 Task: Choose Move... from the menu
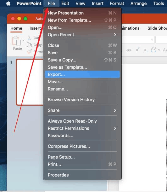pos(82,82)
